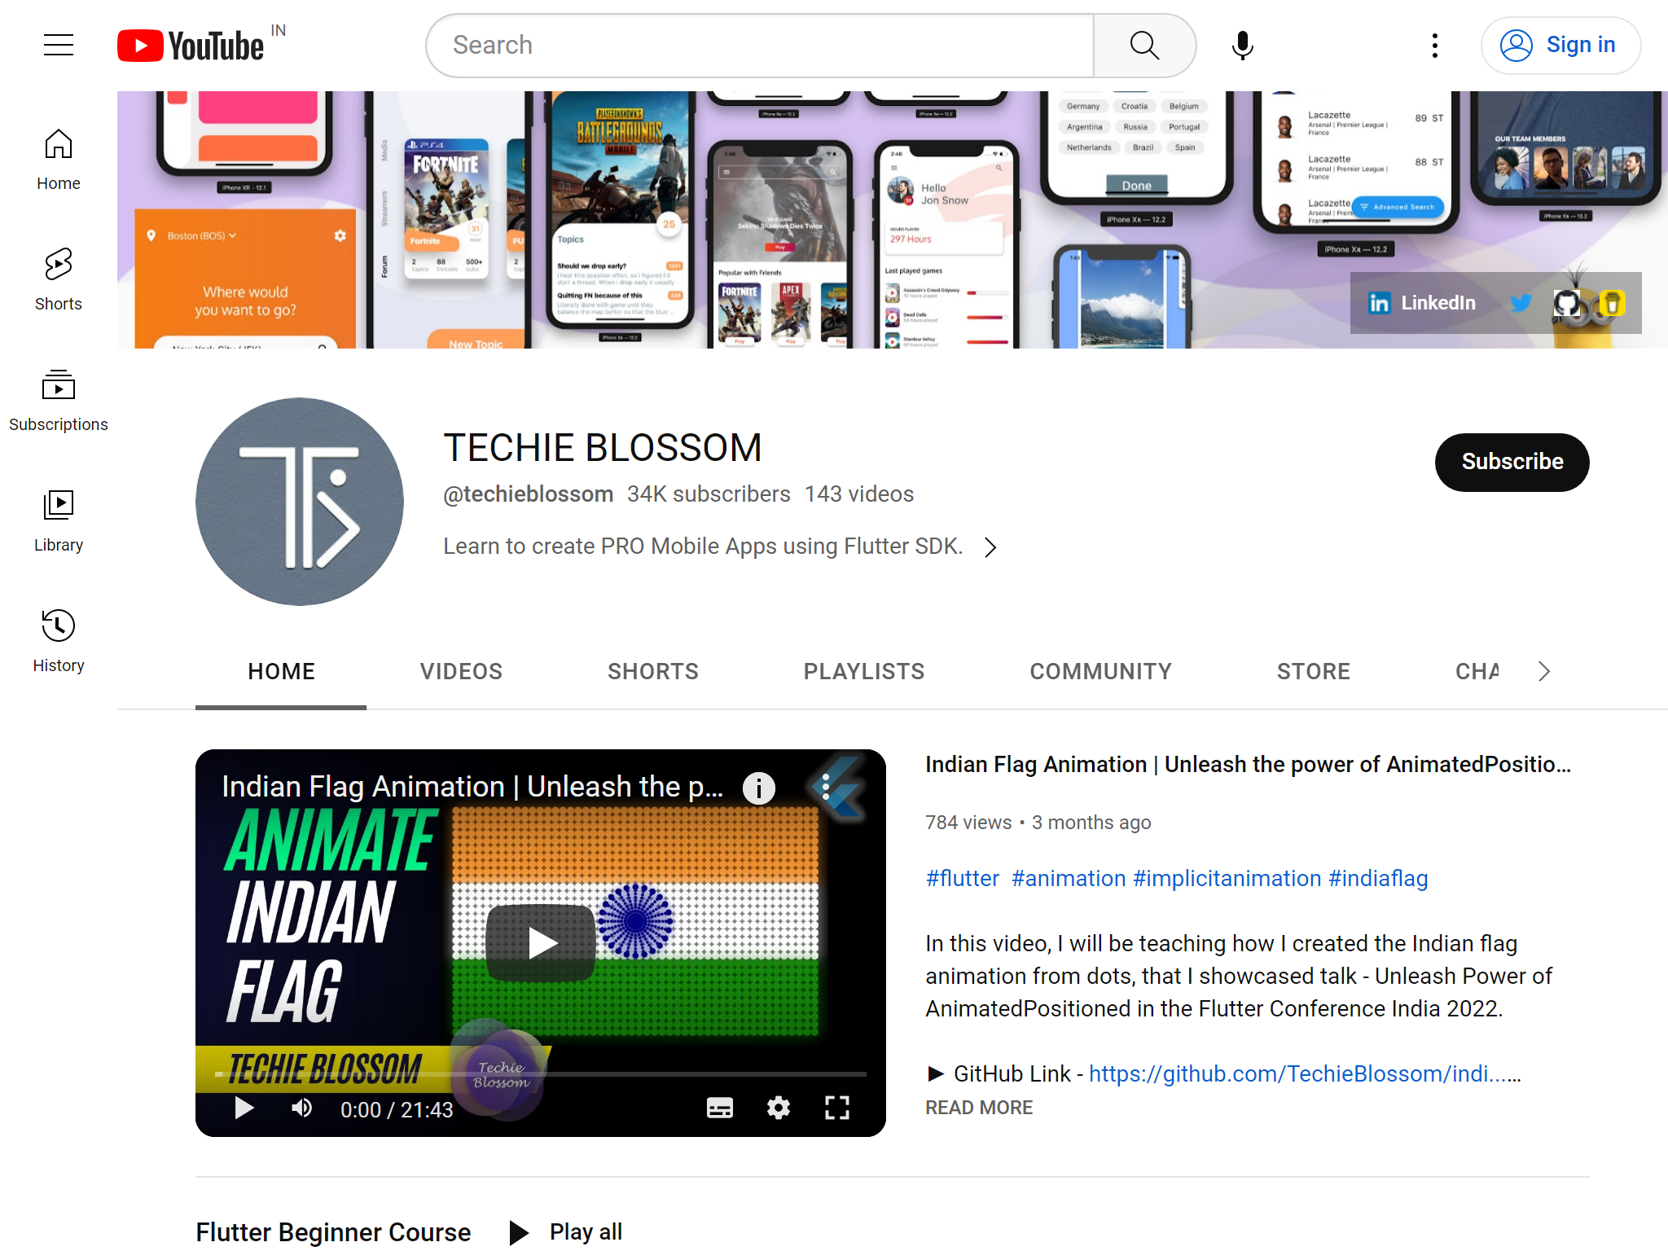Image resolution: width=1668 pixels, height=1251 pixels.
Task: Click the @techieblossom handle
Action: 528,494
